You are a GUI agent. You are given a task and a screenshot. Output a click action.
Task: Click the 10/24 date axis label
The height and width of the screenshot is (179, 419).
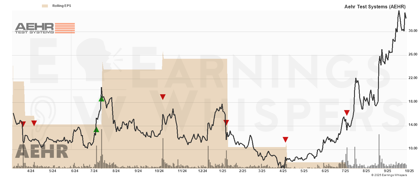pyautogui.click(x=159, y=171)
